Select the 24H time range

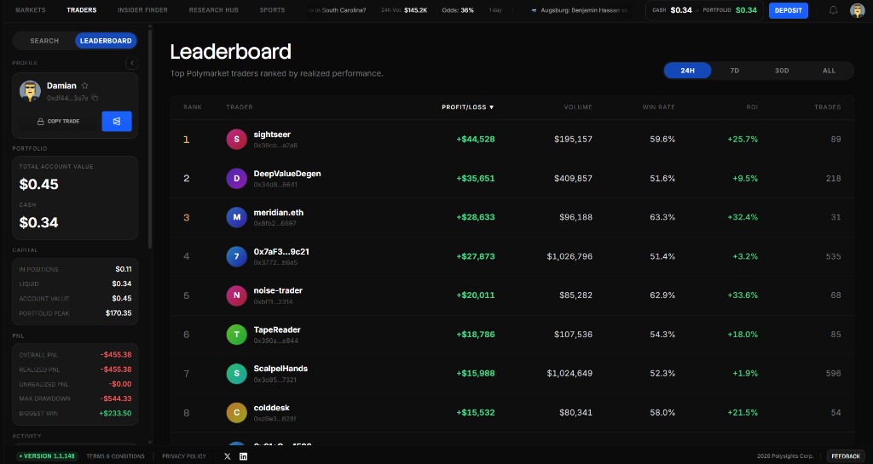click(x=688, y=71)
